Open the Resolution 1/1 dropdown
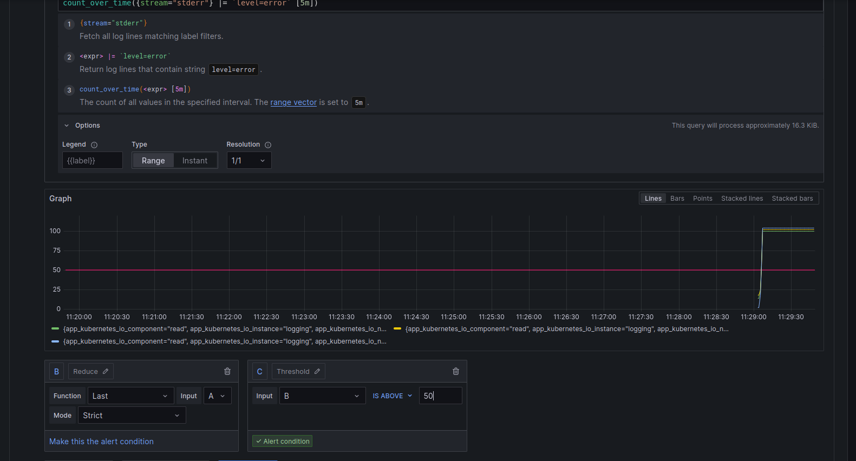856x461 pixels. pyautogui.click(x=249, y=161)
